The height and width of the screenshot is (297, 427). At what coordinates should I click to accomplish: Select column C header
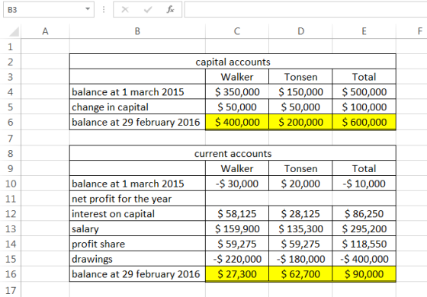click(x=237, y=31)
